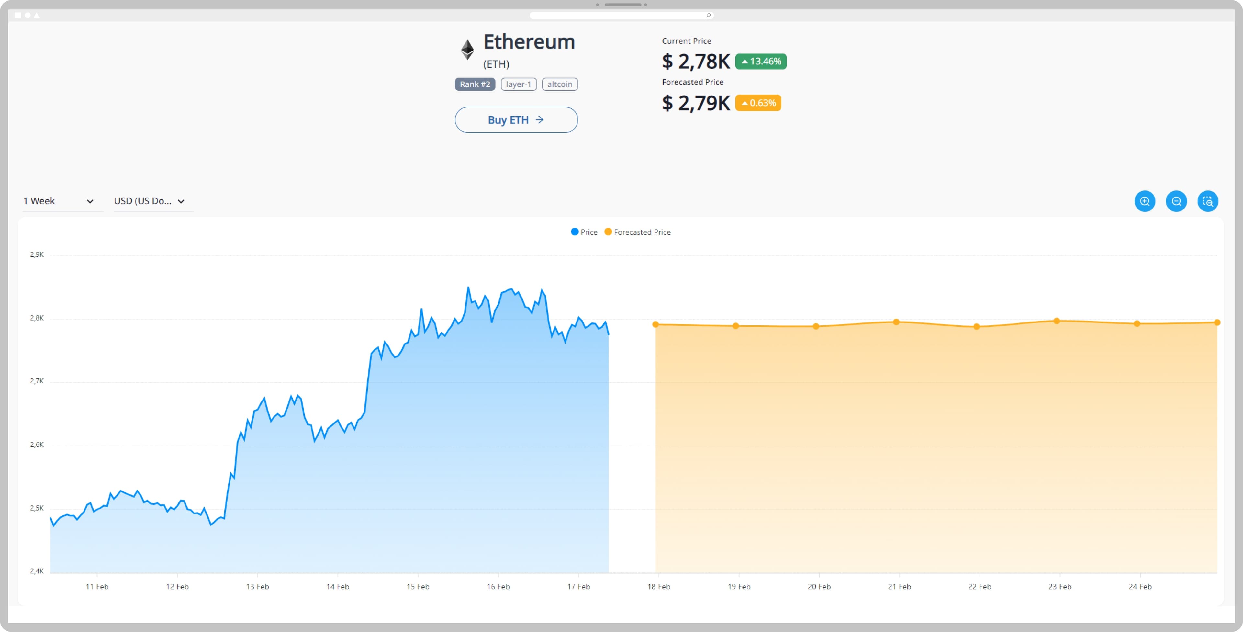
Task: Click the green 13.46% change badge
Action: coord(760,61)
